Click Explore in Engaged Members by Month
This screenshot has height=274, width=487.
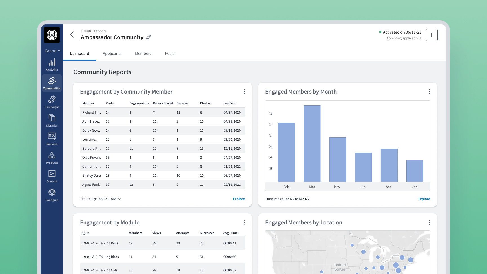(424, 199)
